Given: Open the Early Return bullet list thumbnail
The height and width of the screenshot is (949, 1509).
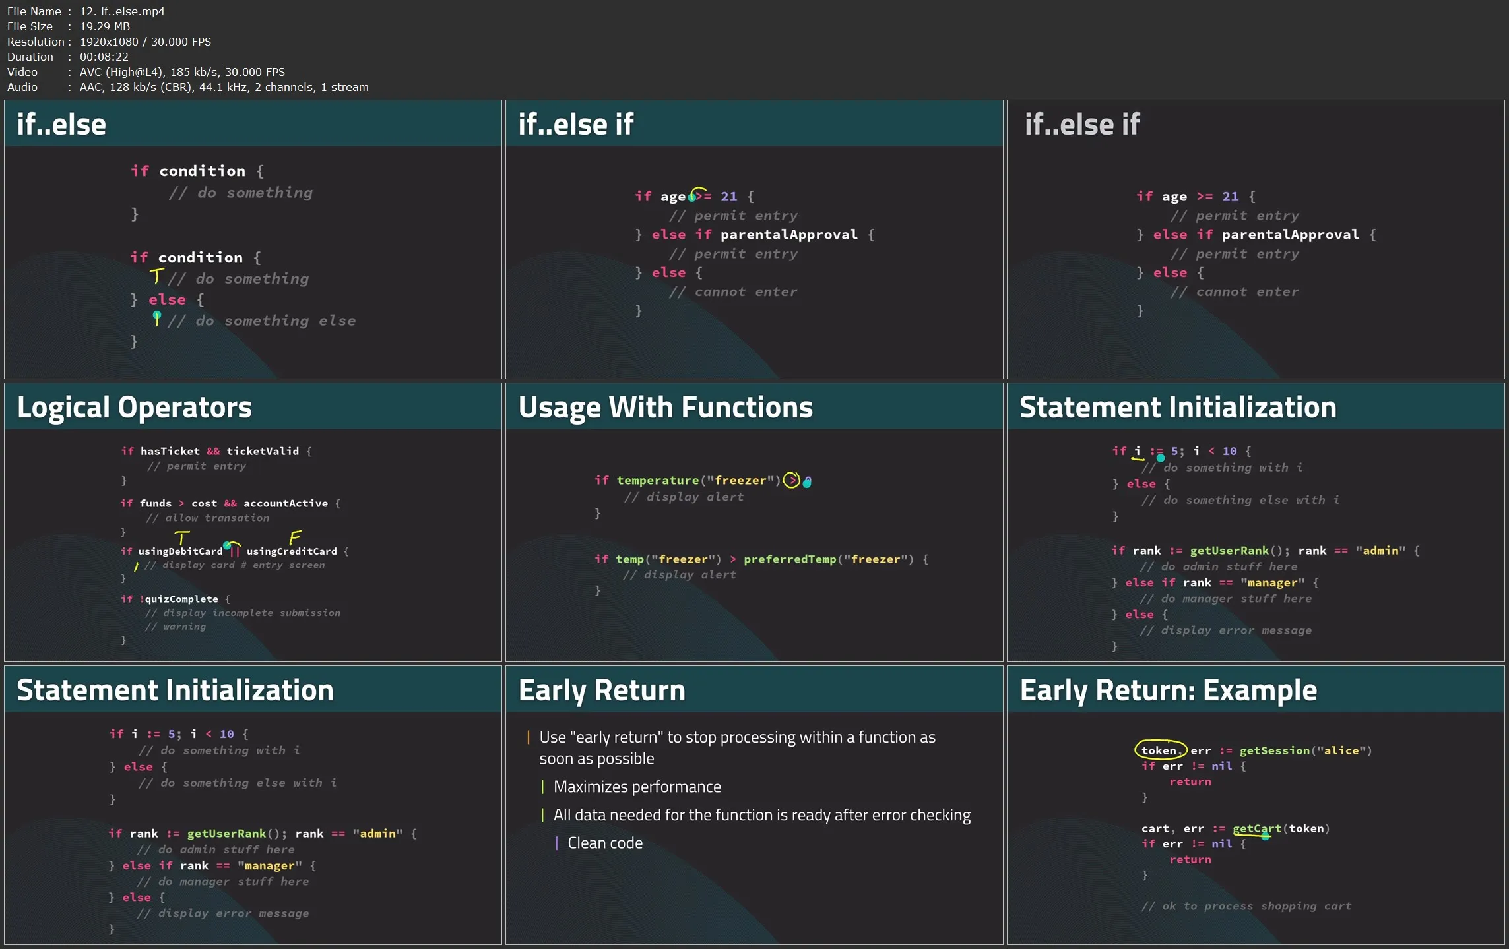Looking at the screenshot, I should [754, 805].
